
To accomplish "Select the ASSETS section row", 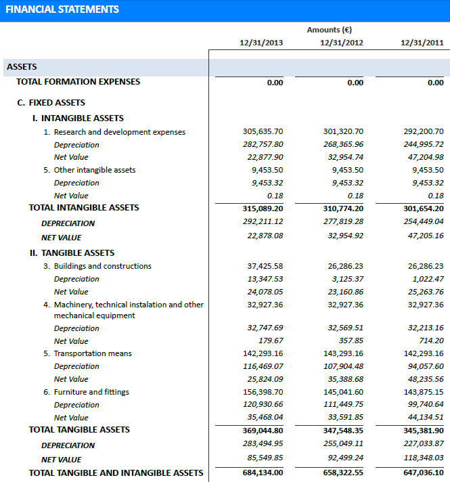I will pos(22,67).
